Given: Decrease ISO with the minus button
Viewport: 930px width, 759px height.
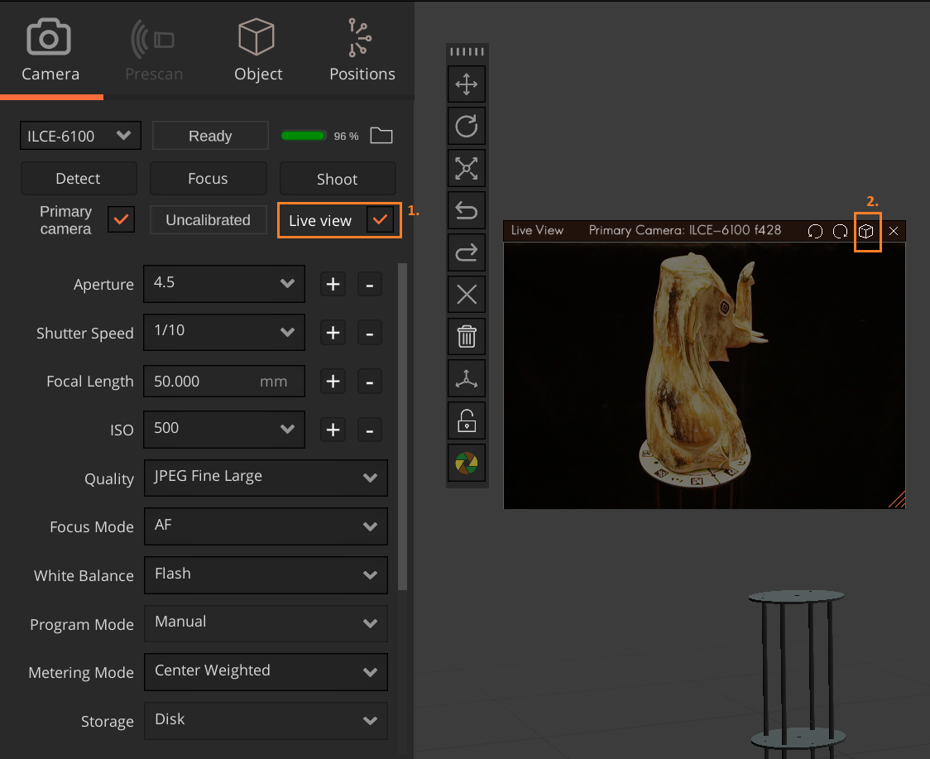Looking at the screenshot, I should (370, 430).
